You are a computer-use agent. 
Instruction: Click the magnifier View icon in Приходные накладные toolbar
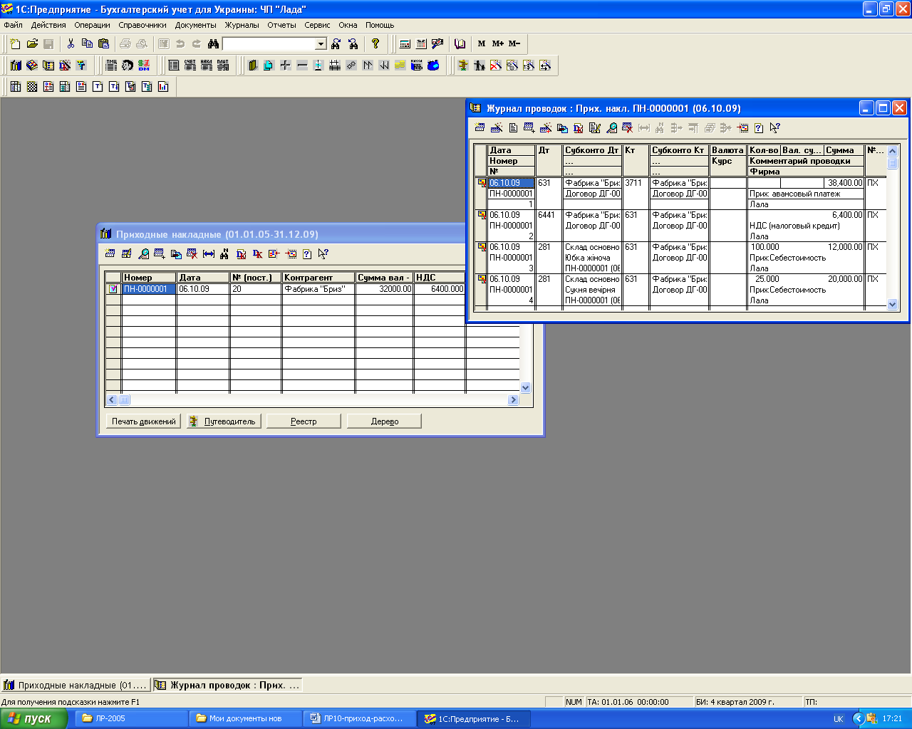(143, 253)
